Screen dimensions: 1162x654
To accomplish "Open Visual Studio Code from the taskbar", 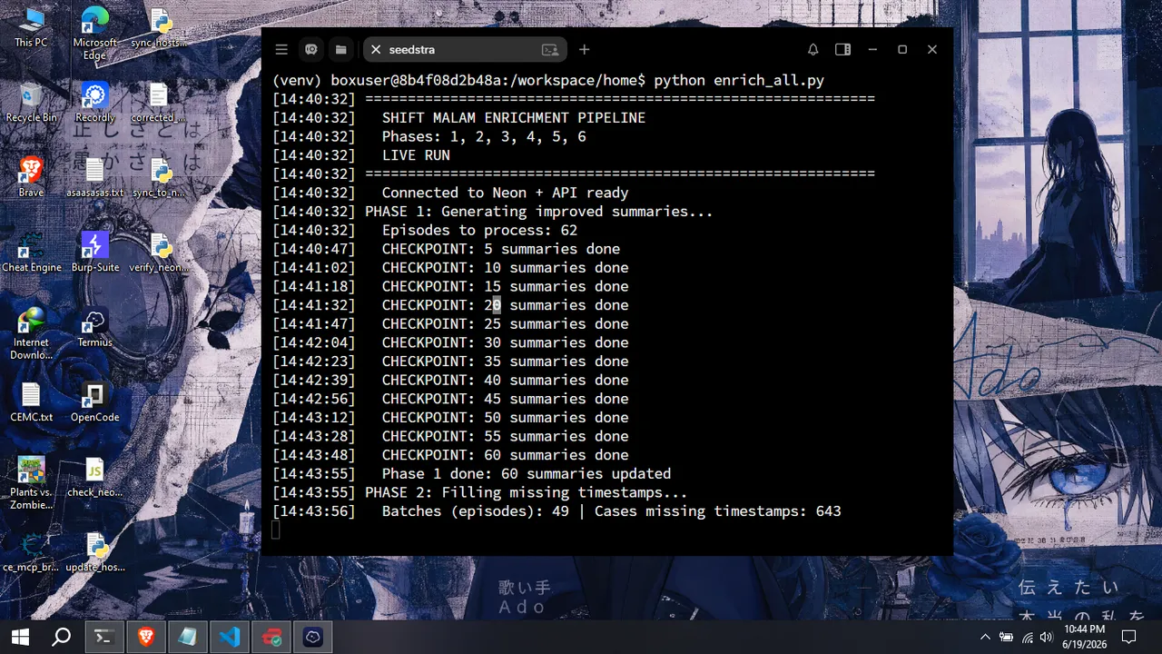I will coord(230,637).
